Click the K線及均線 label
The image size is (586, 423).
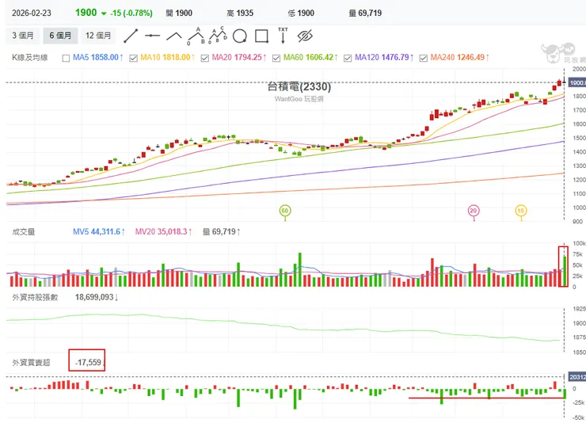[30, 58]
